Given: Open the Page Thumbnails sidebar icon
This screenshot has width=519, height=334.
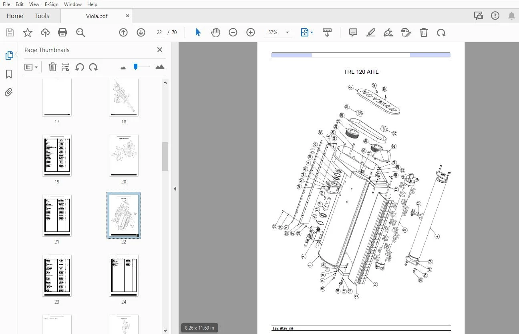Looking at the screenshot, I should click(9, 56).
